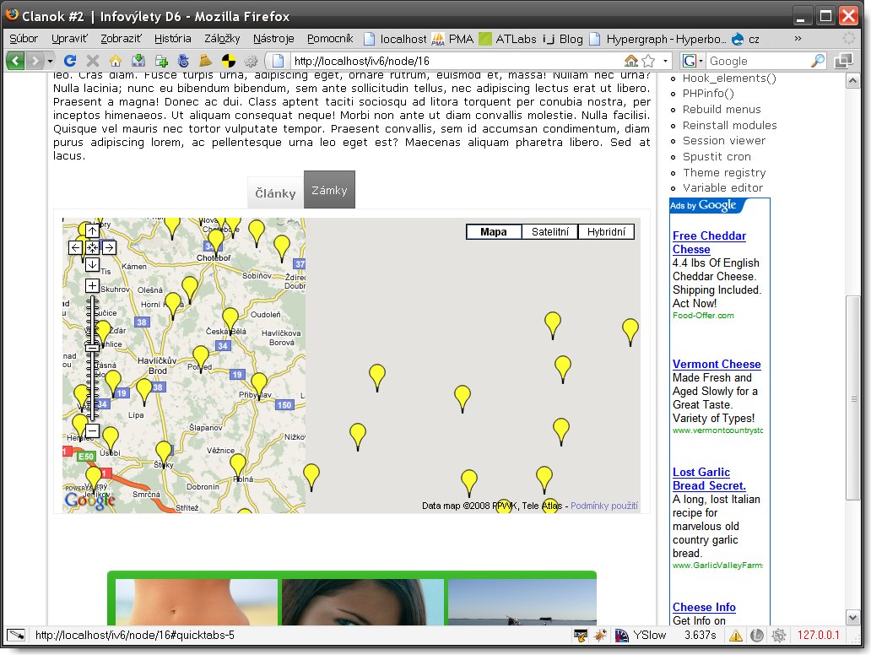The width and height of the screenshot is (871, 655).
Task: Switch map to Satelitní view
Action: (x=549, y=232)
